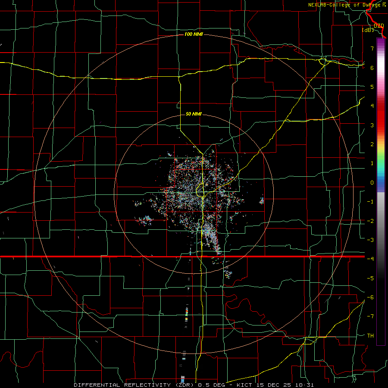Click the "TH" threshold label on the scale

point(370,335)
